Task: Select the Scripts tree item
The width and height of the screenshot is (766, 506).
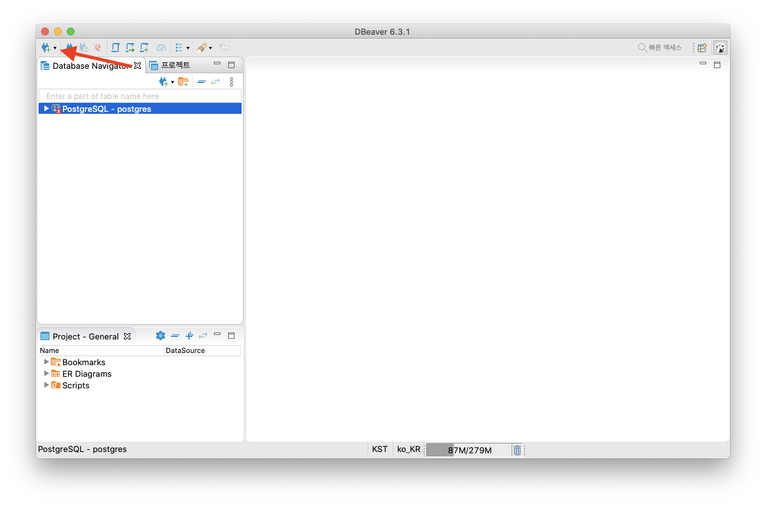Action: pos(76,386)
